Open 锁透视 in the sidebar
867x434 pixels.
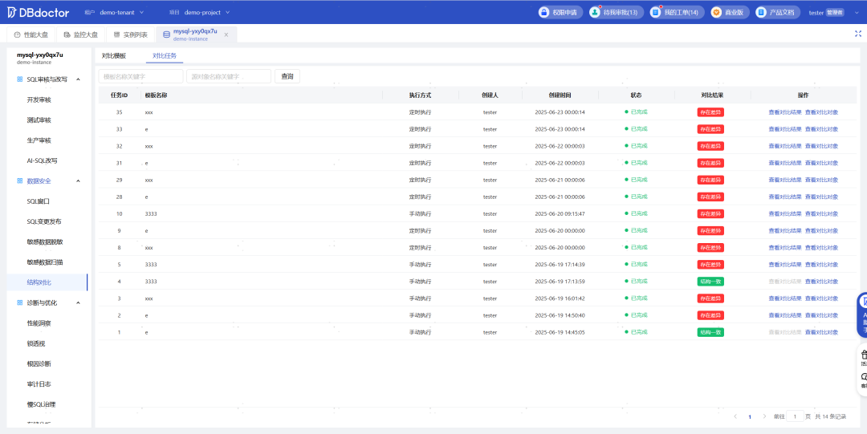click(35, 343)
